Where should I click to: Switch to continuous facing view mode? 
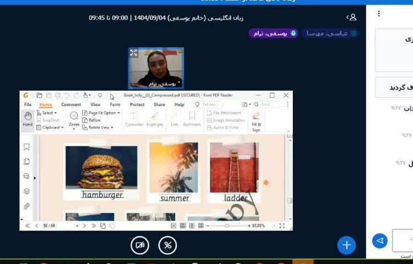click(200, 226)
